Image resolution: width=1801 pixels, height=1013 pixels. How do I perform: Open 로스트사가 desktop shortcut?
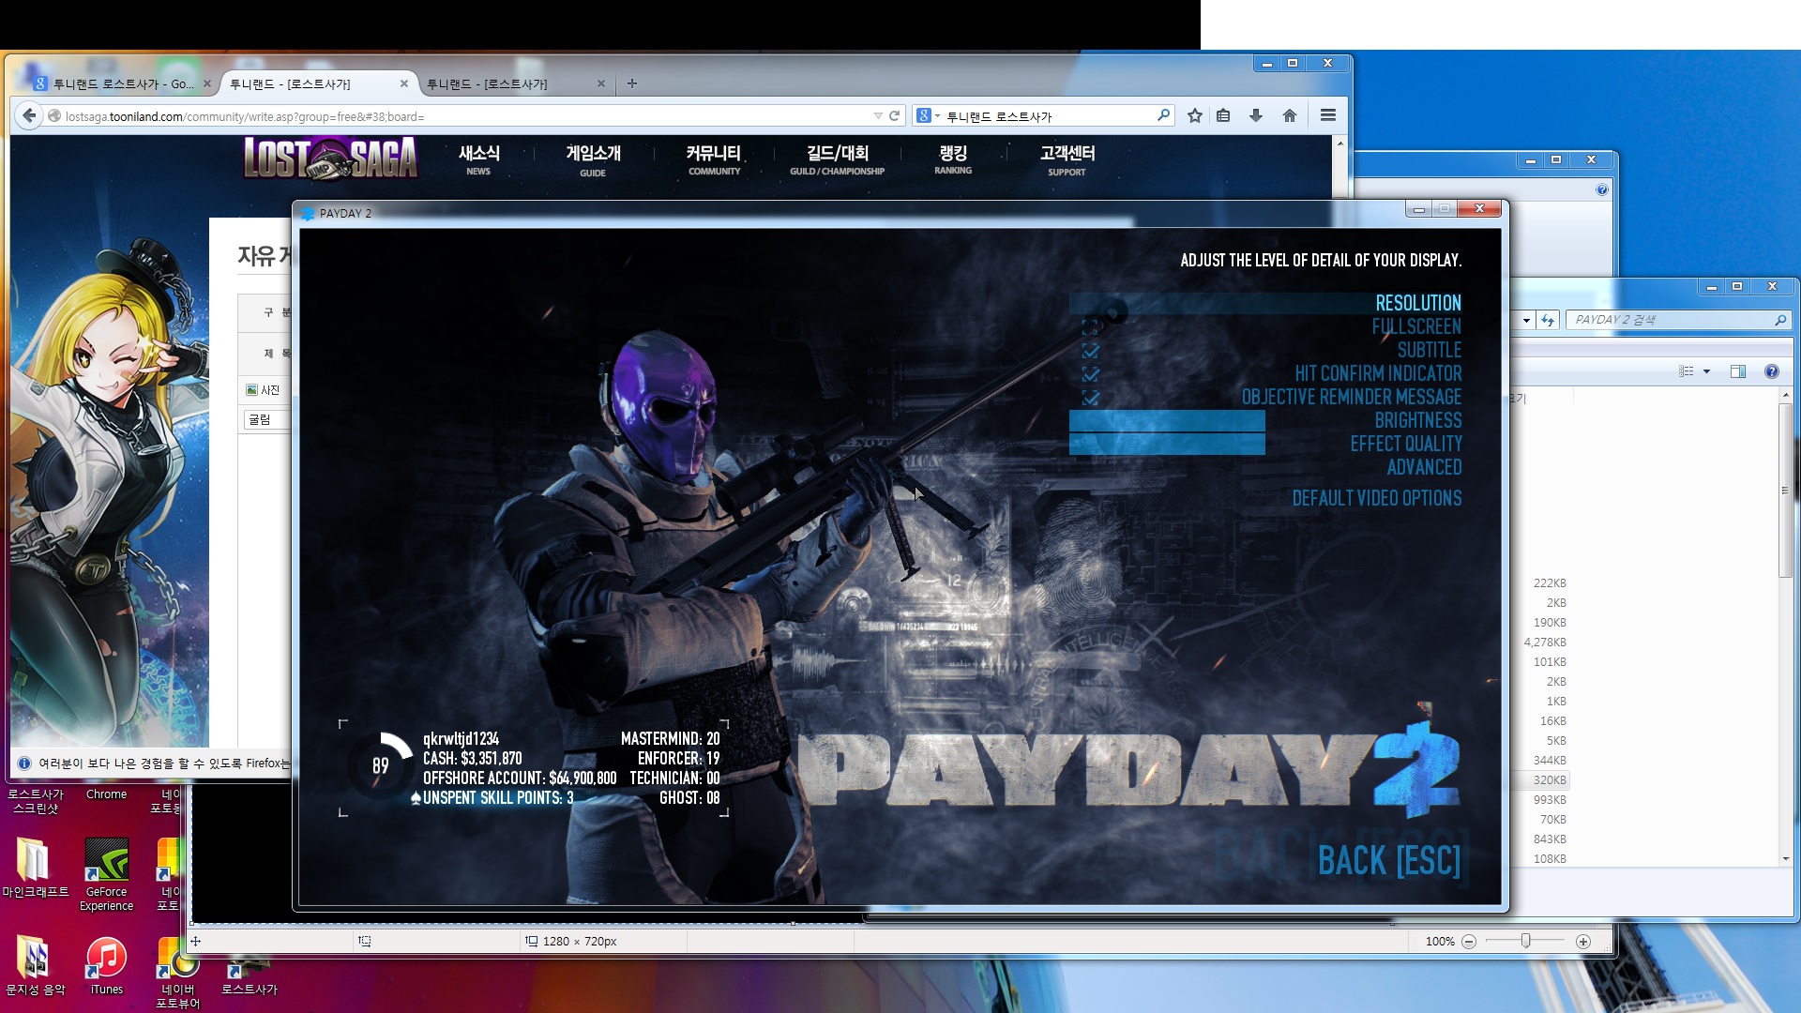pyautogui.click(x=249, y=975)
